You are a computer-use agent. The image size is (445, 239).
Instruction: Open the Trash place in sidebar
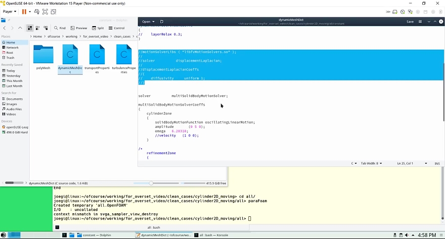tap(10, 58)
